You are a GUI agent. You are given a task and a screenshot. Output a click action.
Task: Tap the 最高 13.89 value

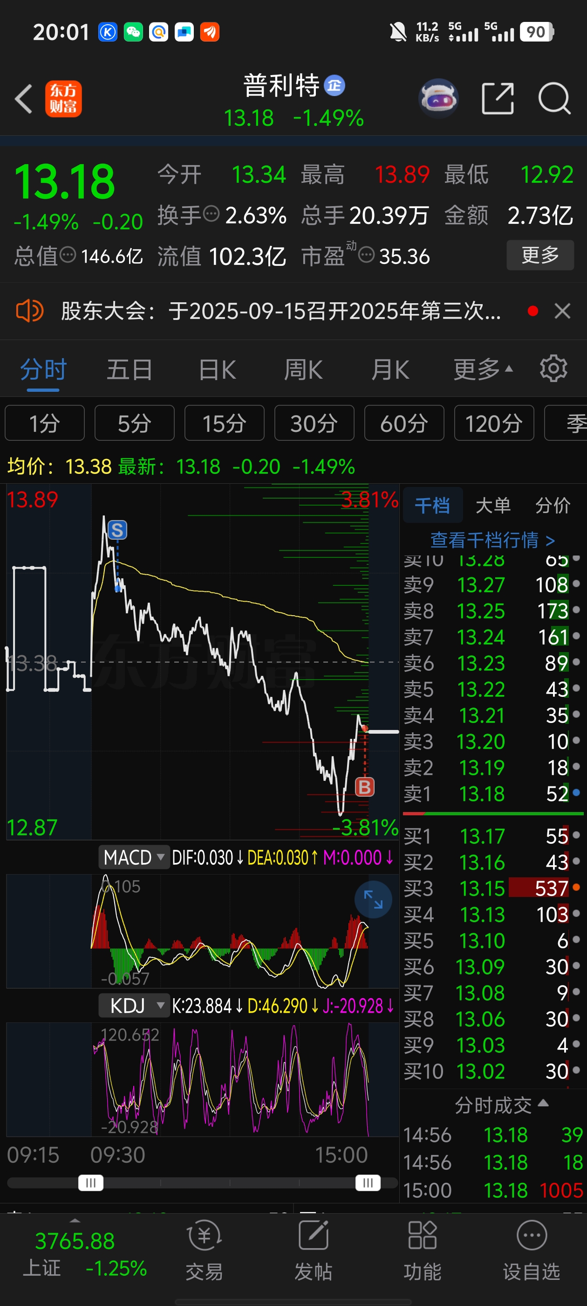402,174
